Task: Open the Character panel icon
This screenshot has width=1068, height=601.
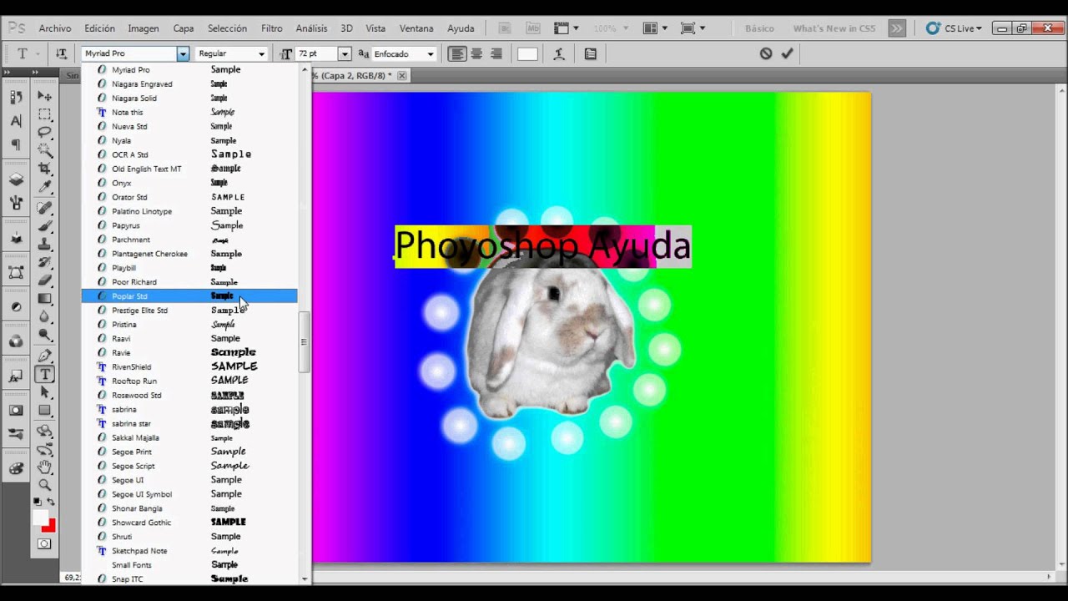Action: [16, 121]
